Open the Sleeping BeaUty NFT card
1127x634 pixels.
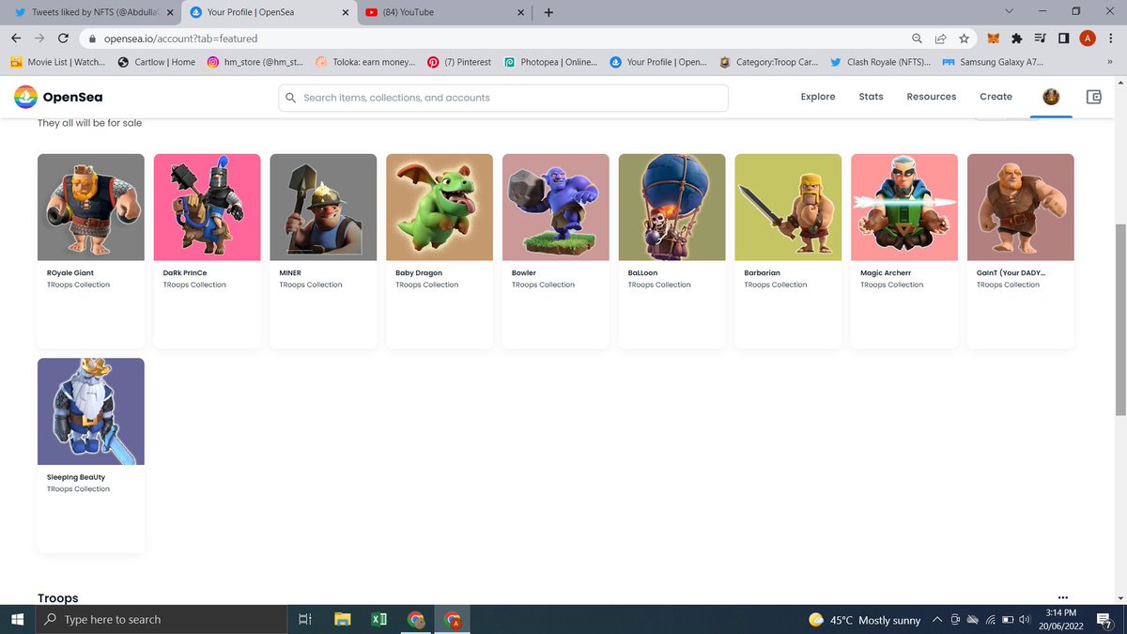pos(91,456)
